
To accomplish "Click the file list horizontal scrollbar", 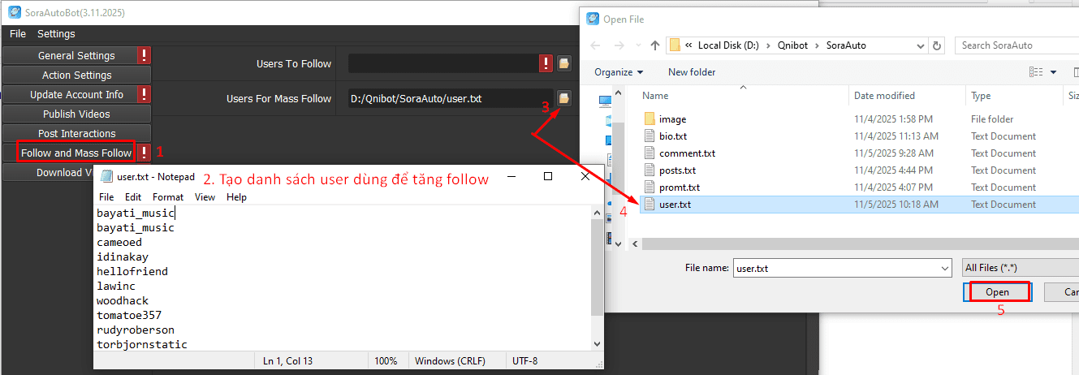I will (861, 243).
